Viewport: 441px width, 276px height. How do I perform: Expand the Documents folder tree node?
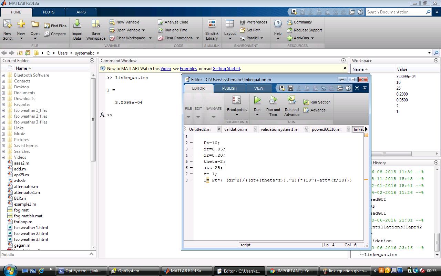pyautogui.click(x=3, y=93)
